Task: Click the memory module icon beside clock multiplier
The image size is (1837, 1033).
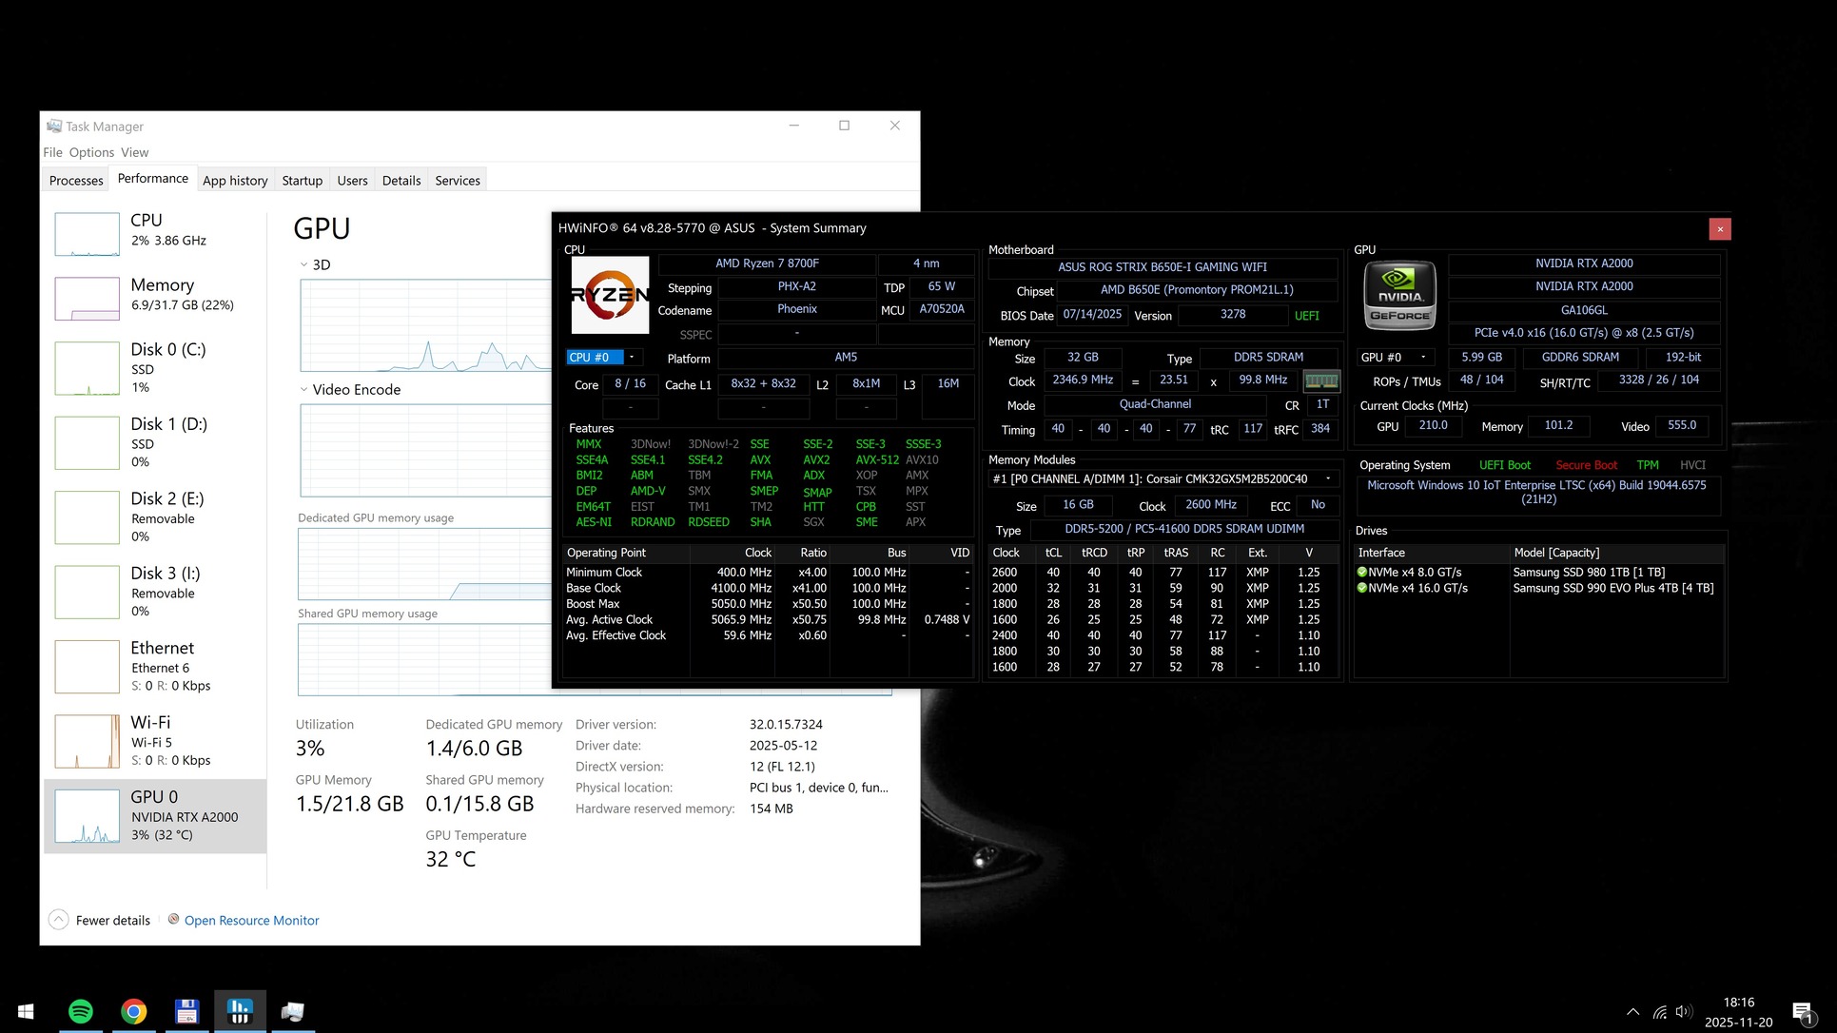Action: [x=1320, y=380]
